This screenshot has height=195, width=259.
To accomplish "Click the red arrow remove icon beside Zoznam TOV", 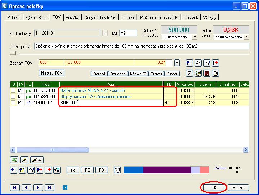I will point(215,63).
